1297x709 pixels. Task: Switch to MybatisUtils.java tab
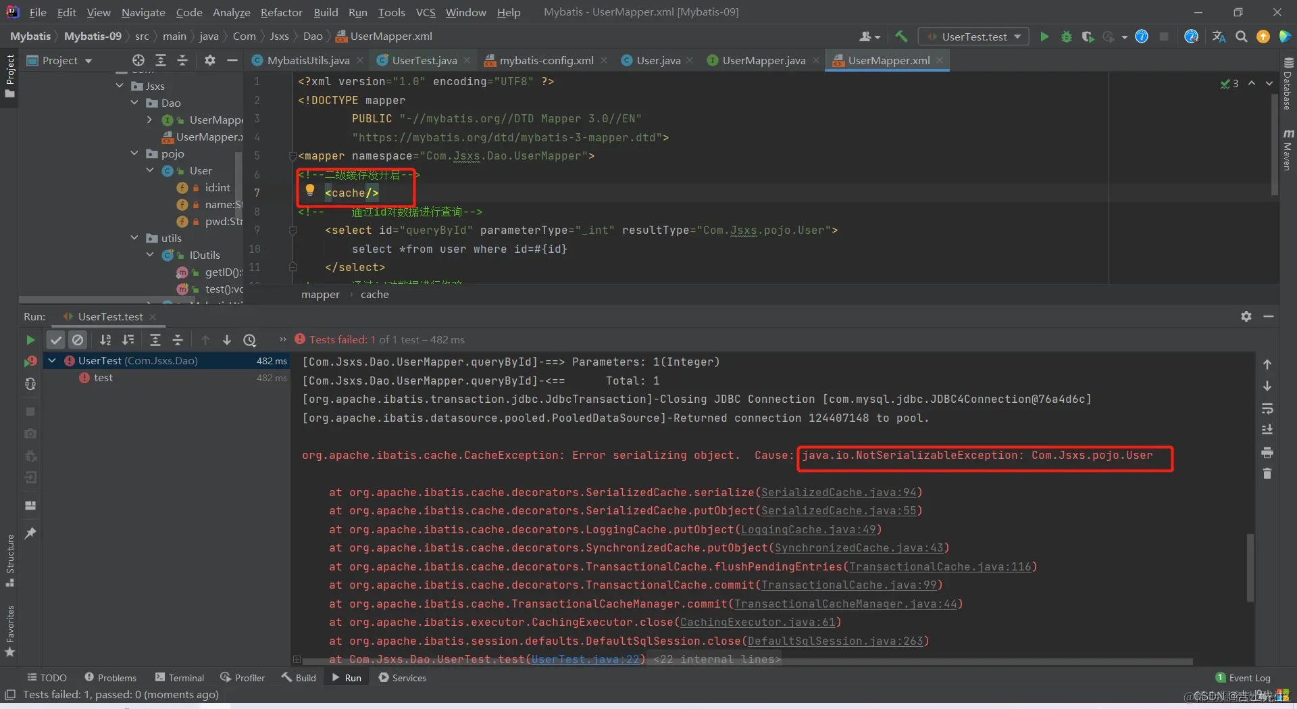[308, 60]
